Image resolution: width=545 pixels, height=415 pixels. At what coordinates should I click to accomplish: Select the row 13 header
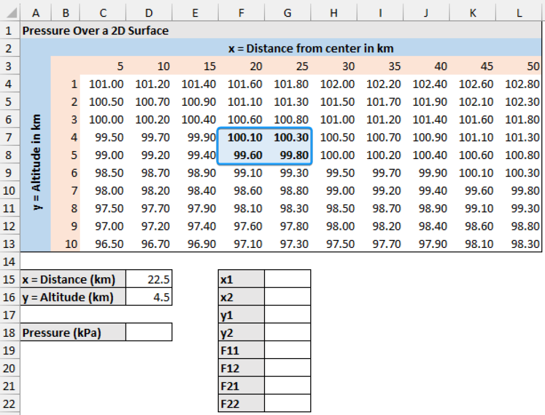(x=10, y=244)
